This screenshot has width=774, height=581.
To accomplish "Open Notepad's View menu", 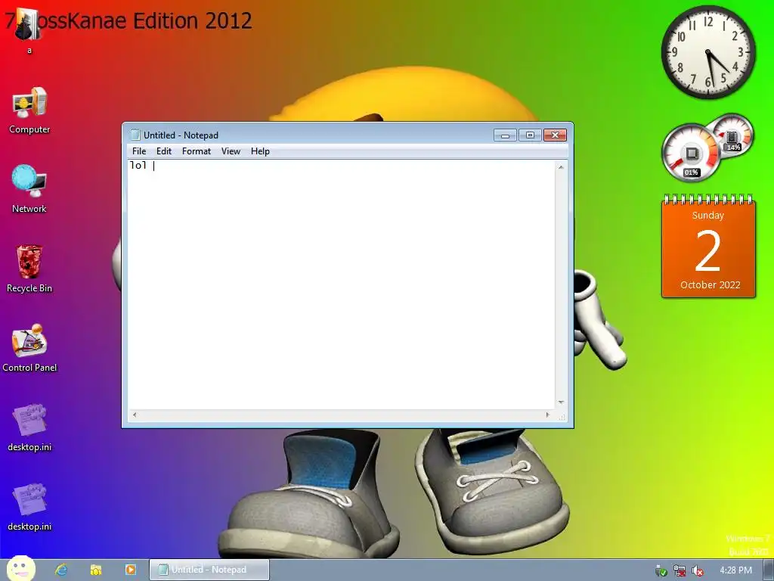I will (x=231, y=151).
